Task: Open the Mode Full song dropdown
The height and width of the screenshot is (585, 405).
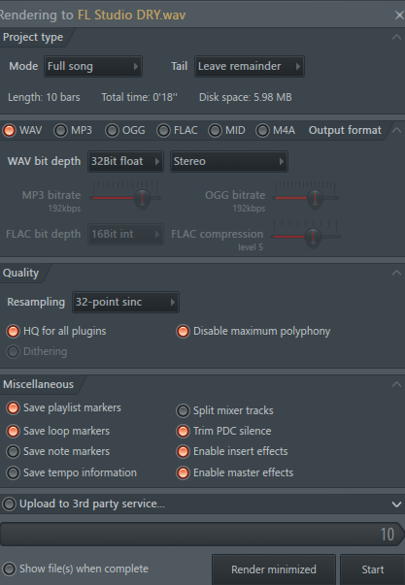Action: click(x=93, y=66)
